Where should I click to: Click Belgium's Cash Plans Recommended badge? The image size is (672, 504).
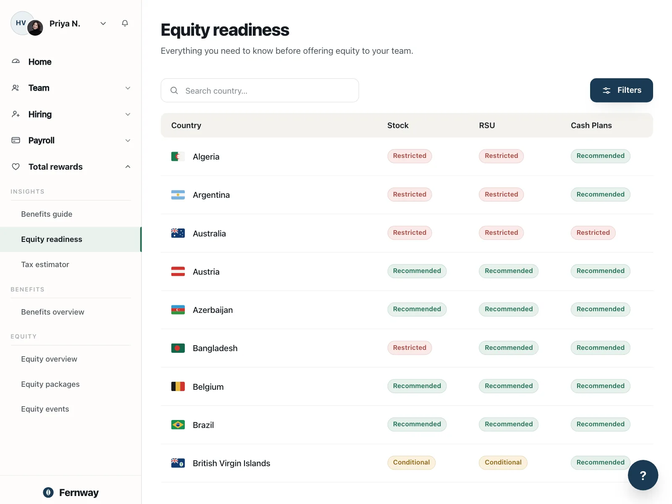coord(601,386)
